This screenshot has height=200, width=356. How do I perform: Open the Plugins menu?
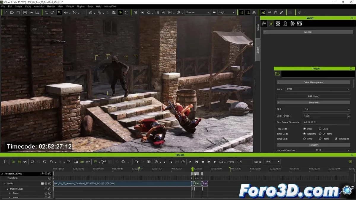click(x=80, y=6)
